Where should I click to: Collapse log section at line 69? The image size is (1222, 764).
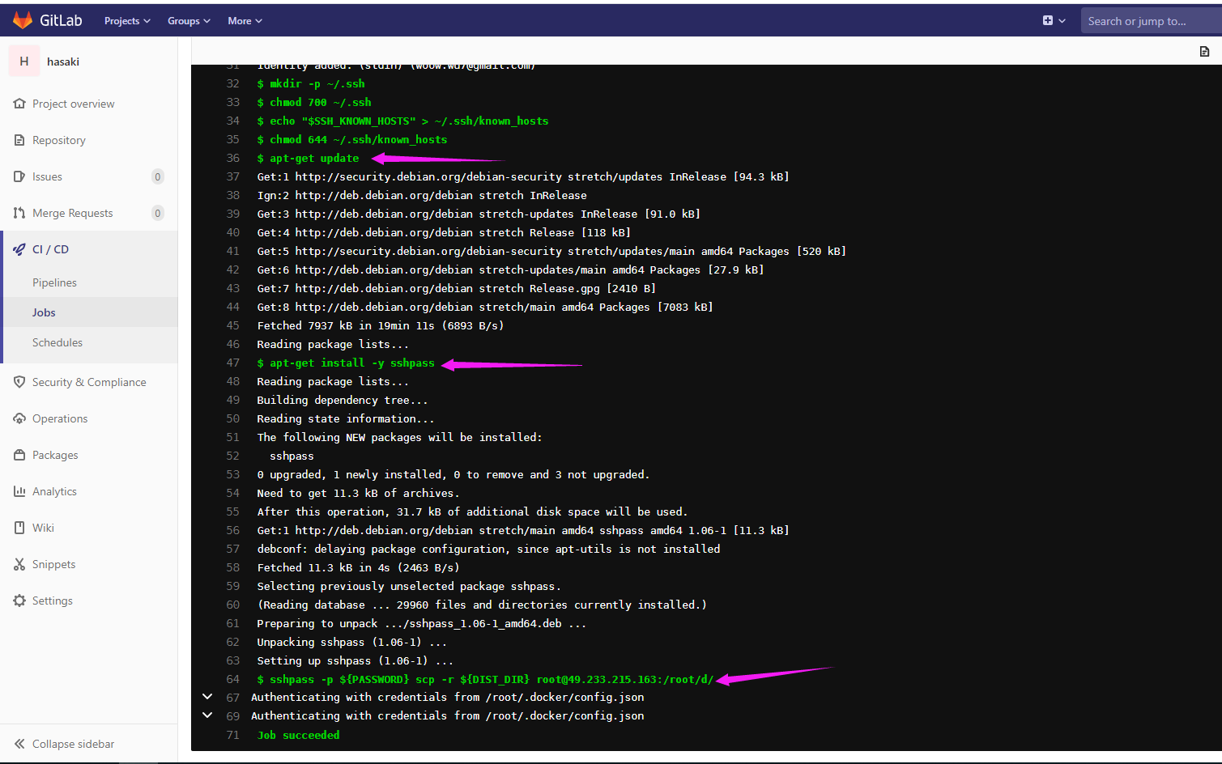207,715
